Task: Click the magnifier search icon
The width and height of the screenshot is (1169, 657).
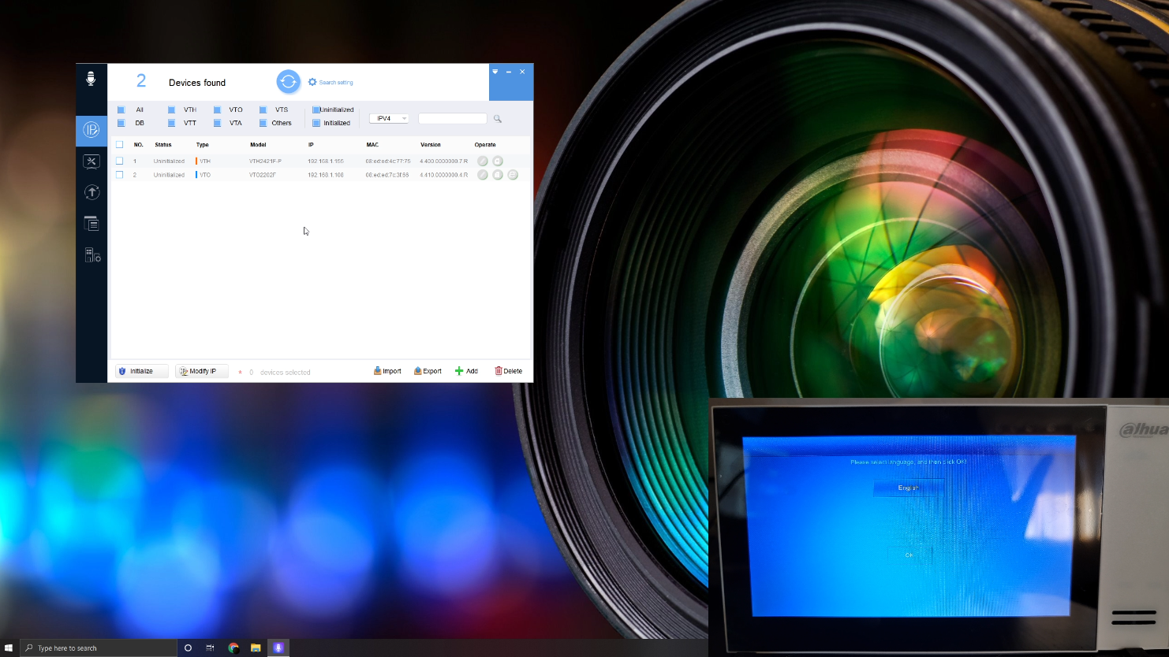Action: (498, 119)
